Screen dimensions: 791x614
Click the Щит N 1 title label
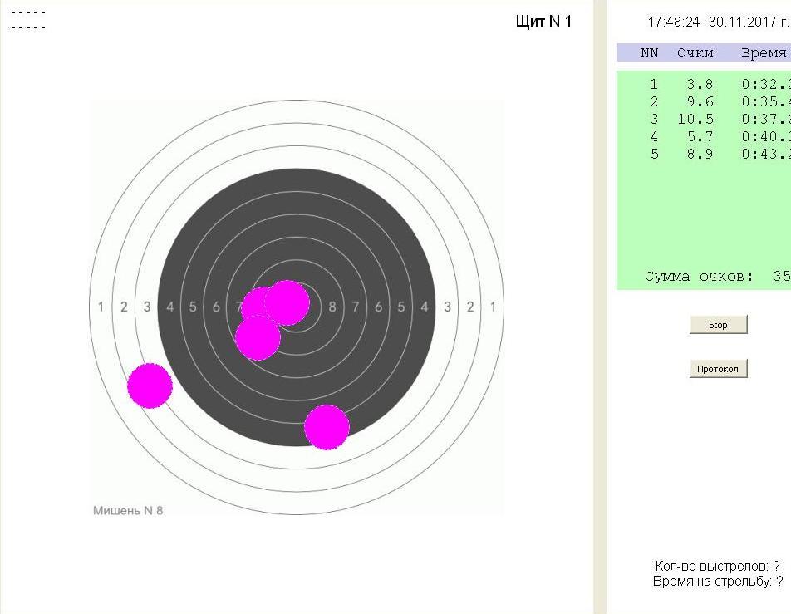(543, 22)
